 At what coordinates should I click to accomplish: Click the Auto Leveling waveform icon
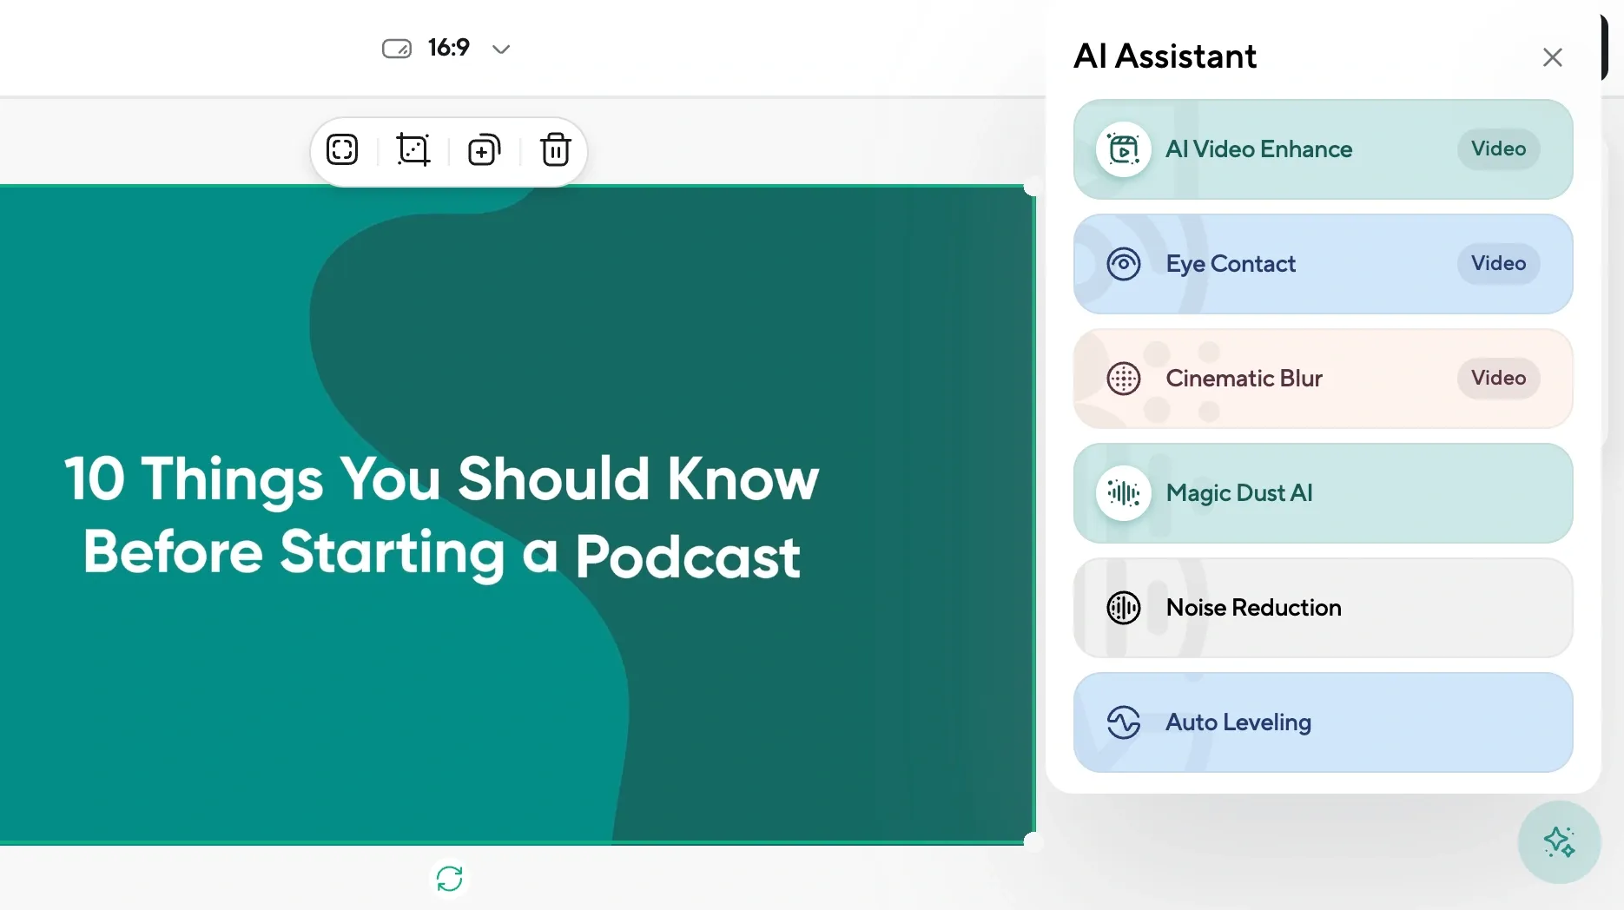1124,722
